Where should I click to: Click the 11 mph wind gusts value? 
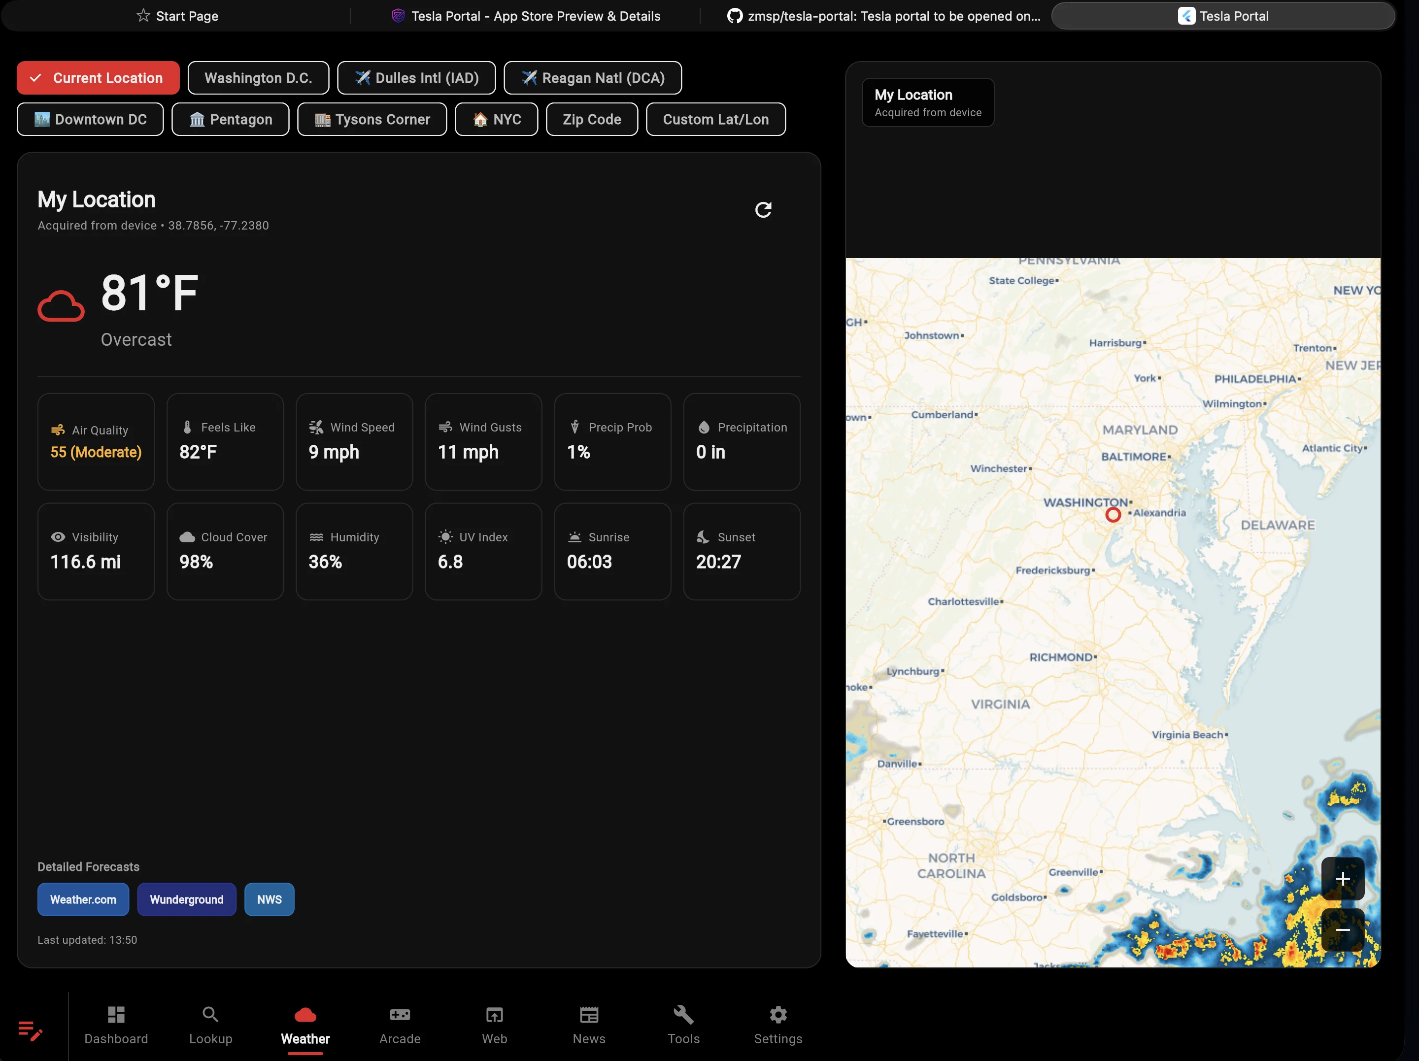click(468, 452)
